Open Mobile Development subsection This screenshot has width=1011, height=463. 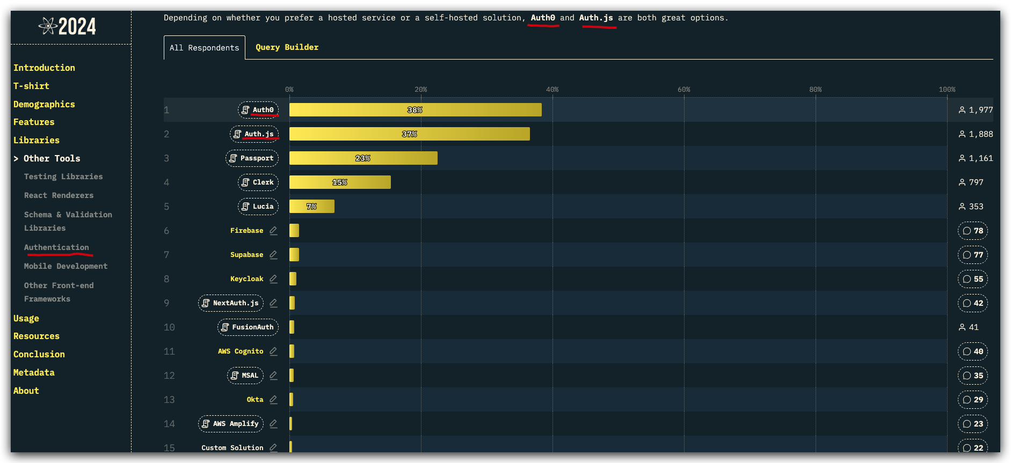pyautogui.click(x=66, y=266)
